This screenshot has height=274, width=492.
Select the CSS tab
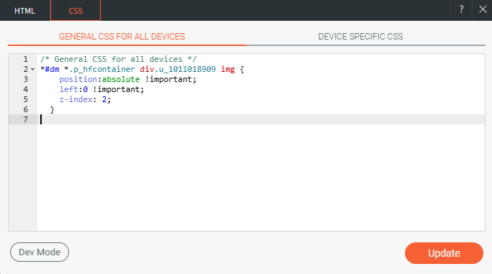[x=76, y=11]
